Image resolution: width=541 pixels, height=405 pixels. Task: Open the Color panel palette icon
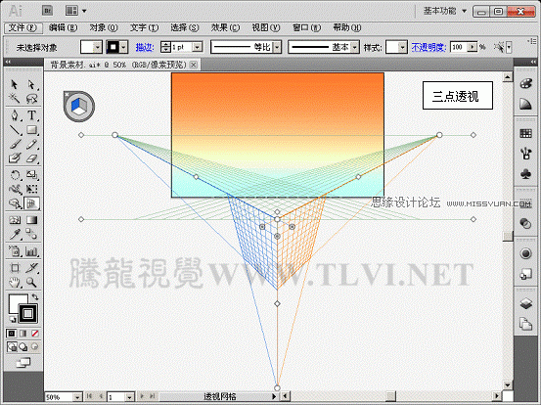(525, 84)
